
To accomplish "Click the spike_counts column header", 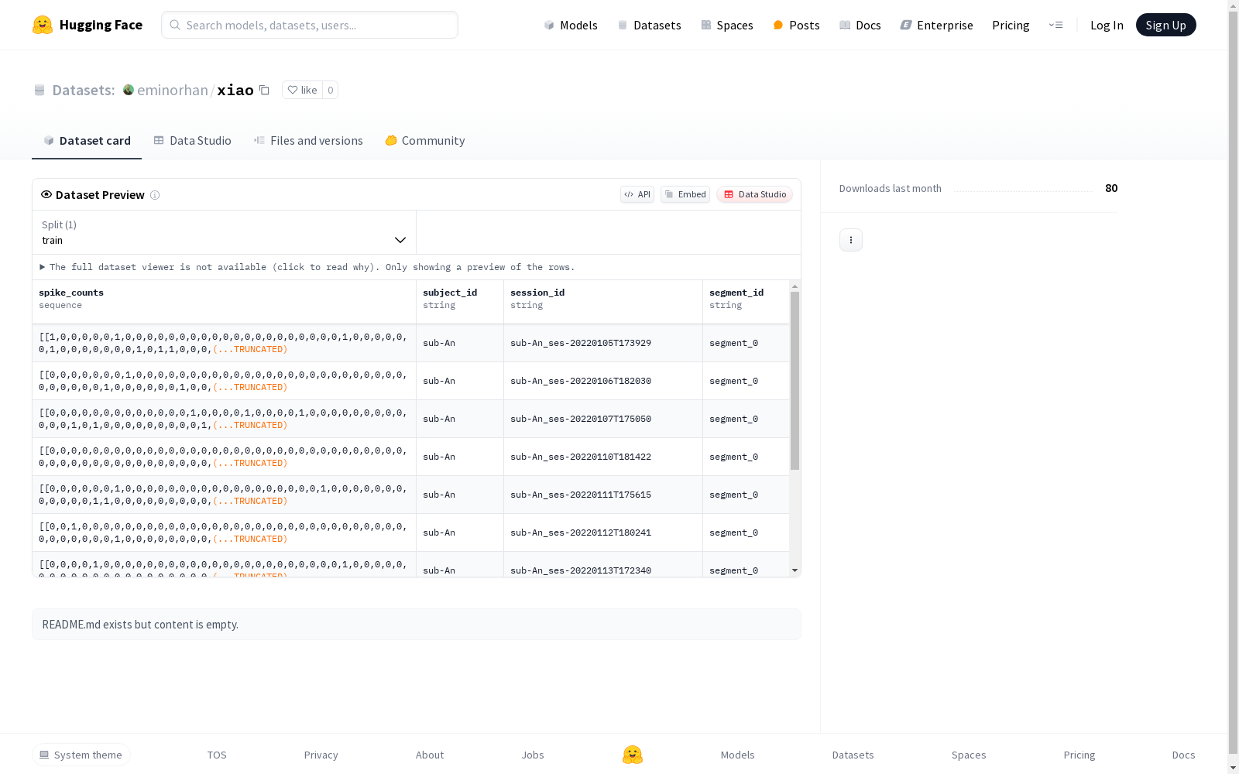I will click(225, 301).
